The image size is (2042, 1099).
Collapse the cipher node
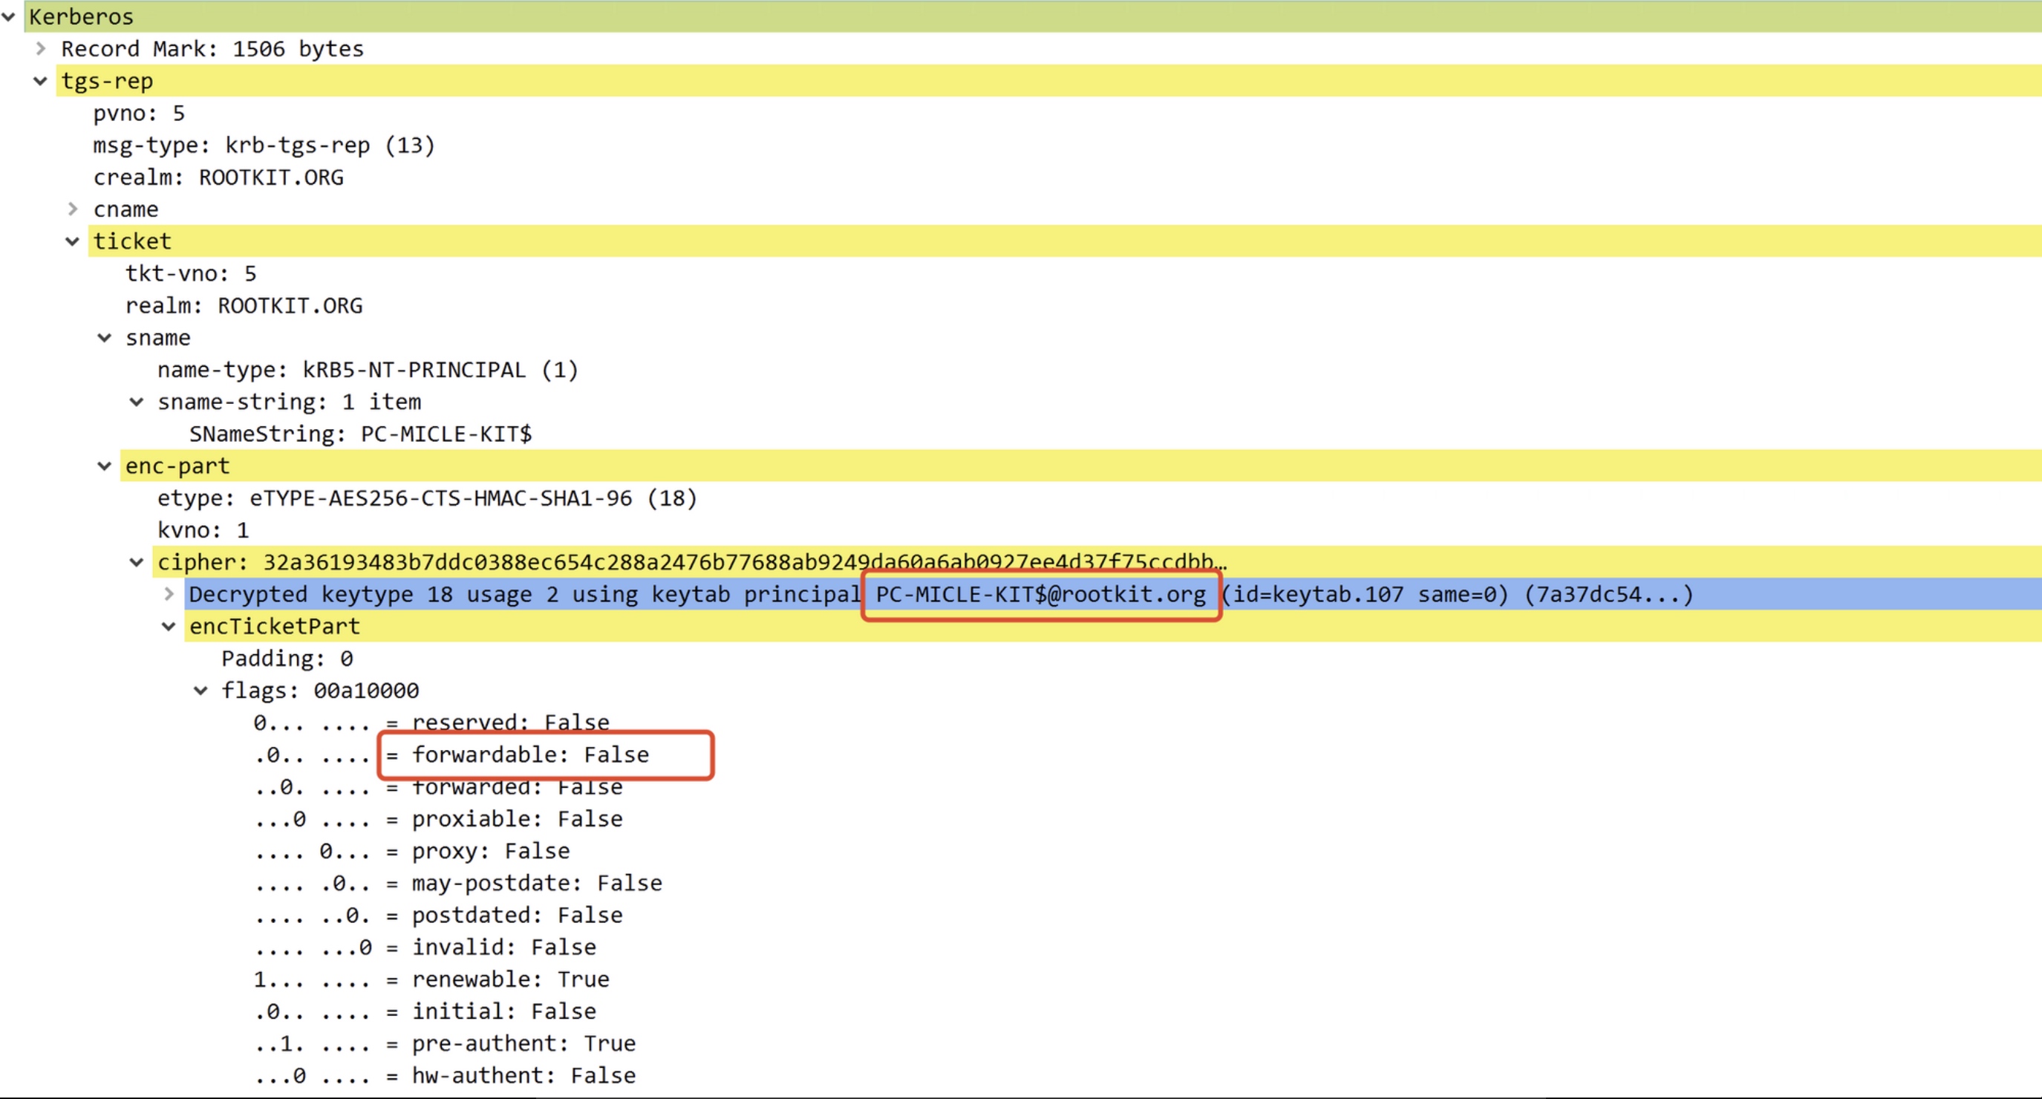tap(137, 562)
